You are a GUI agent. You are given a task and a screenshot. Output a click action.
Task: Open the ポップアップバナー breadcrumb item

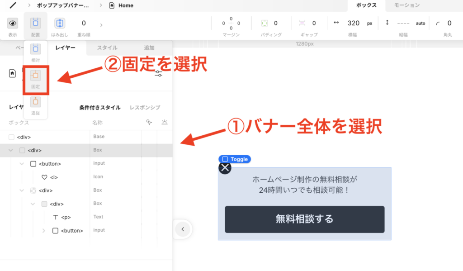tap(62, 5)
